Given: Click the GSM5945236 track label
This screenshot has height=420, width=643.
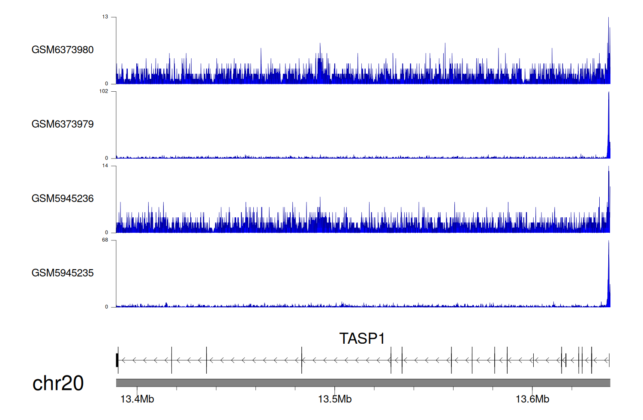Looking at the screenshot, I should tap(63, 198).
